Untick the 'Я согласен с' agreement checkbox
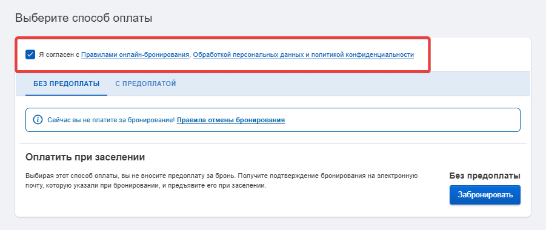The image size is (546, 230). click(x=30, y=54)
